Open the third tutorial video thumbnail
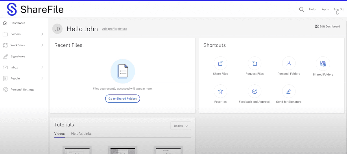The height and width of the screenshot is (154, 347). pos(168,150)
